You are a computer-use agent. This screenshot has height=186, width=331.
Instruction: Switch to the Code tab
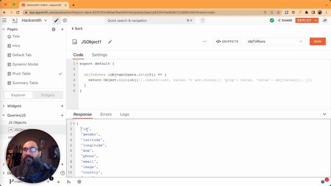(78, 55)
